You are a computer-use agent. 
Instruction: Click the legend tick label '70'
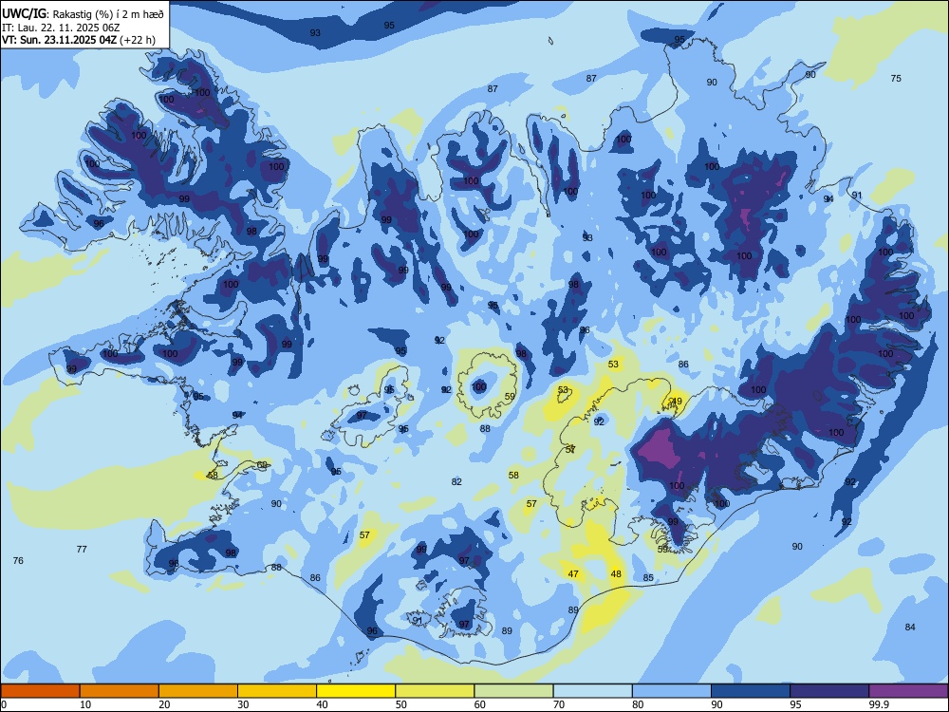tap(559, 704)
